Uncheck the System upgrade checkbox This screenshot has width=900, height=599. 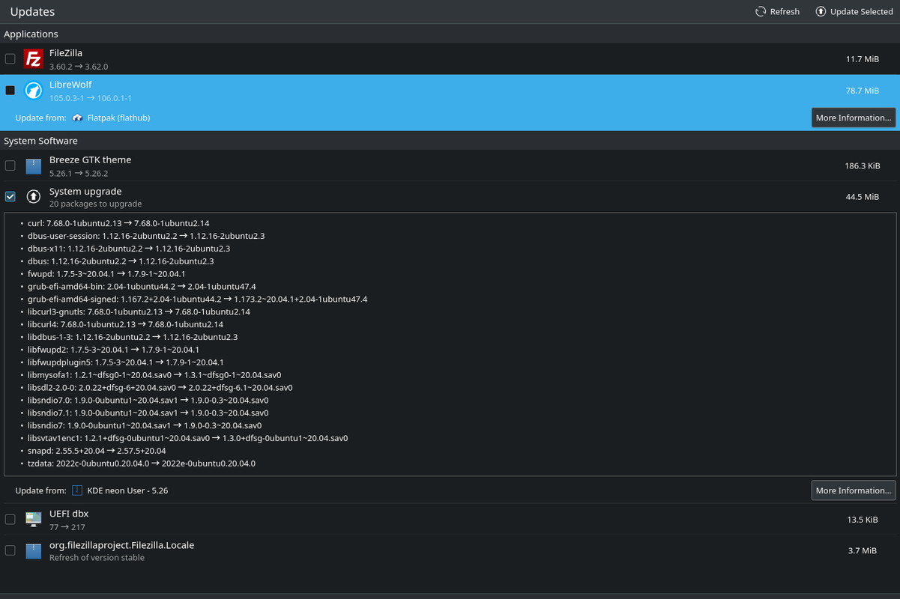(10, 196)
